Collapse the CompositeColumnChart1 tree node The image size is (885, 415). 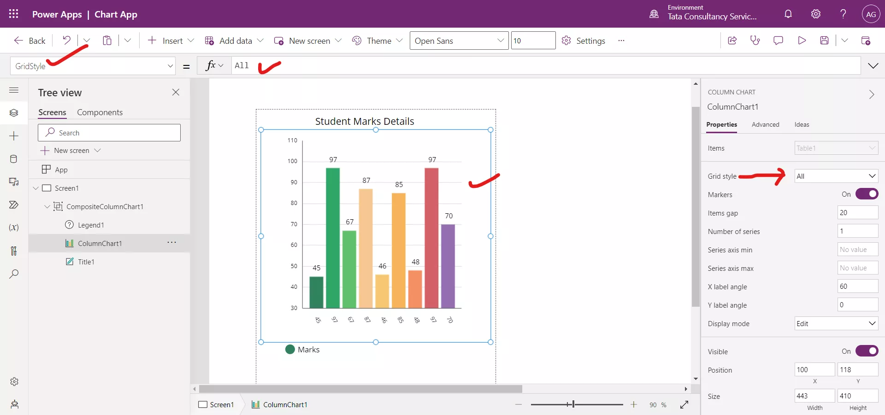point(47,206)
